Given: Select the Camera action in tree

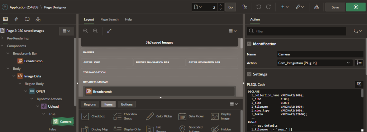Looking at the screenshot, I should click(63, 122).
